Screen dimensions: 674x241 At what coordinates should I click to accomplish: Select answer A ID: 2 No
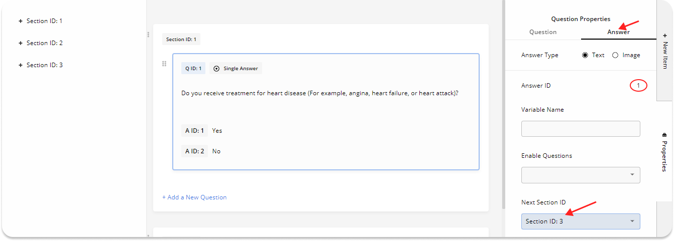(216, 151)
